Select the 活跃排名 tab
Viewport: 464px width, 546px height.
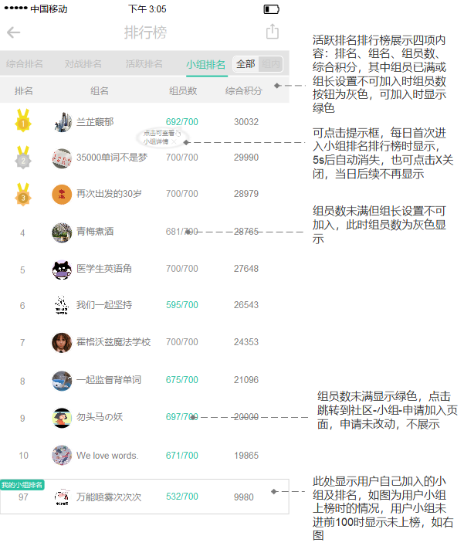pos(144,64)
